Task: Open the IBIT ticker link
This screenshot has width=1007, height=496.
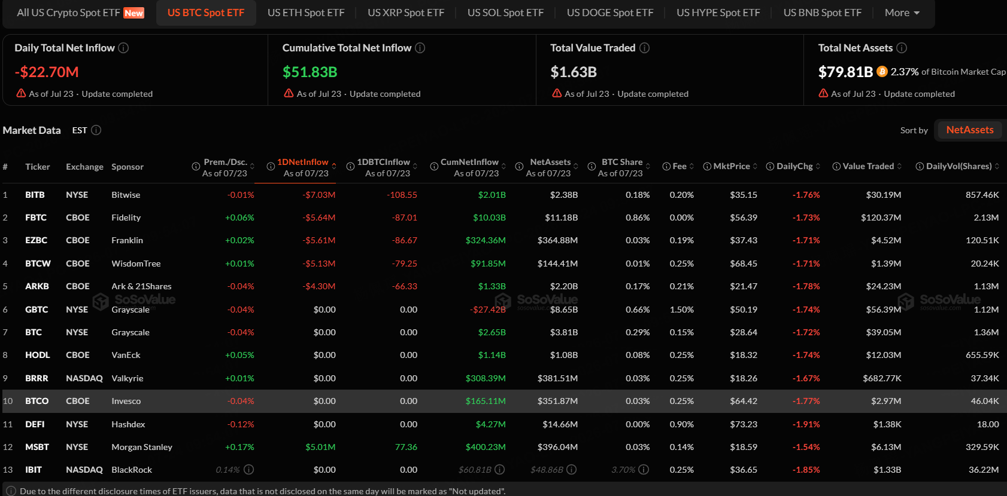Action: click(x=34, y=470)
